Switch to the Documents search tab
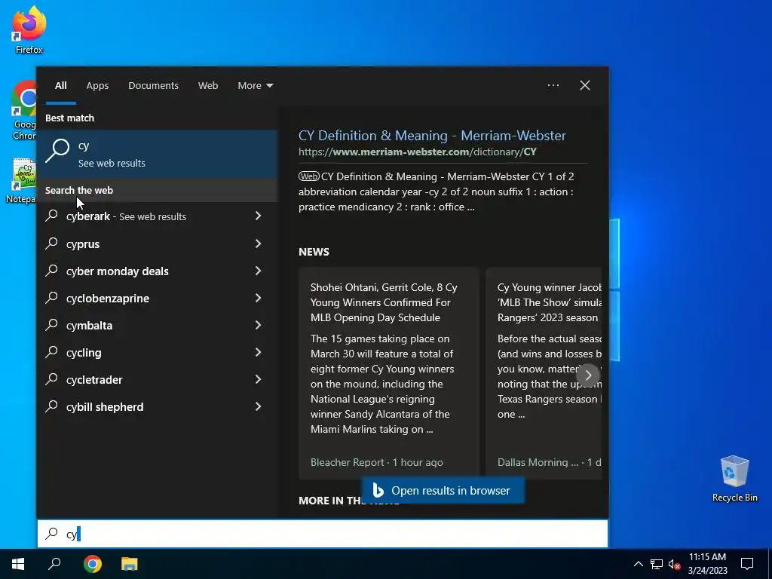Screen dimensions: 772x579 pos(153,86)
